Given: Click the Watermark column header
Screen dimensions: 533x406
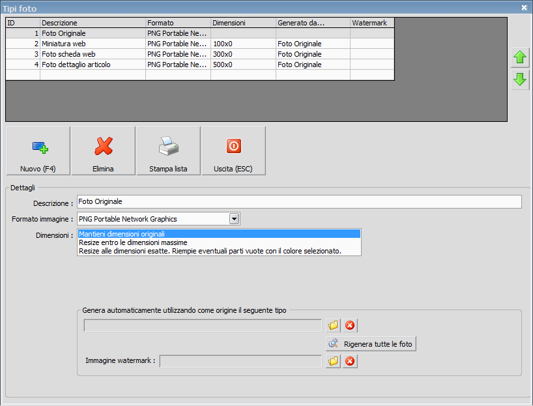Looking at the screenshot, I should pyautogui.click(x=371, y=23).
